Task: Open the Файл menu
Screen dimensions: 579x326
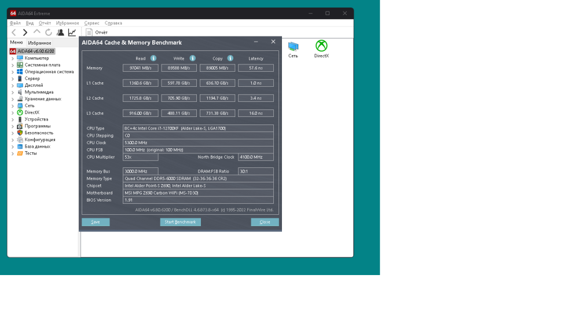Action: 15,23
